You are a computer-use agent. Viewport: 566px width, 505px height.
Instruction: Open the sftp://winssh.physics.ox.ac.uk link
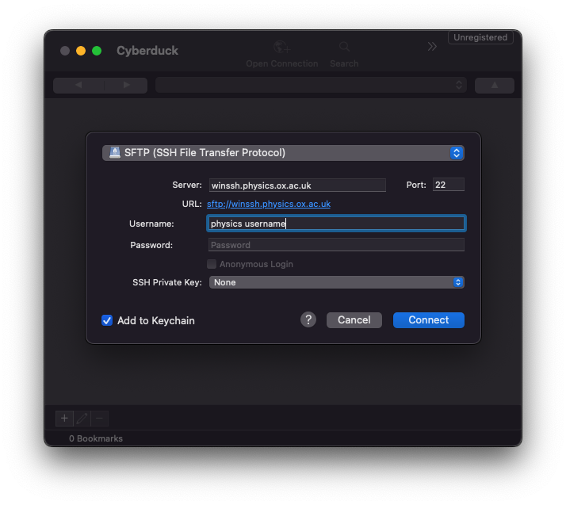click(269, 204)
